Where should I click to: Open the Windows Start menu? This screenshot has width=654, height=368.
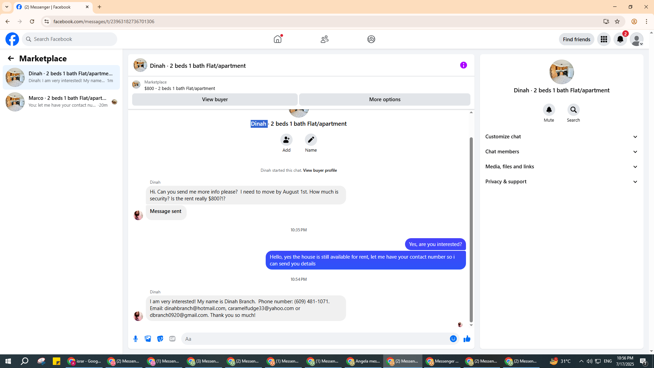coord(8,361)
